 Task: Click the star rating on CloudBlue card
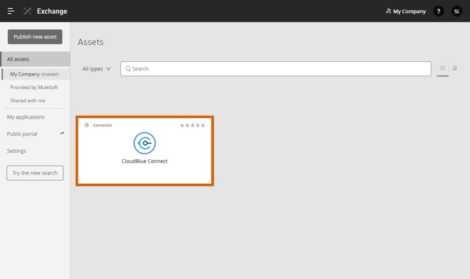point(192,125)
